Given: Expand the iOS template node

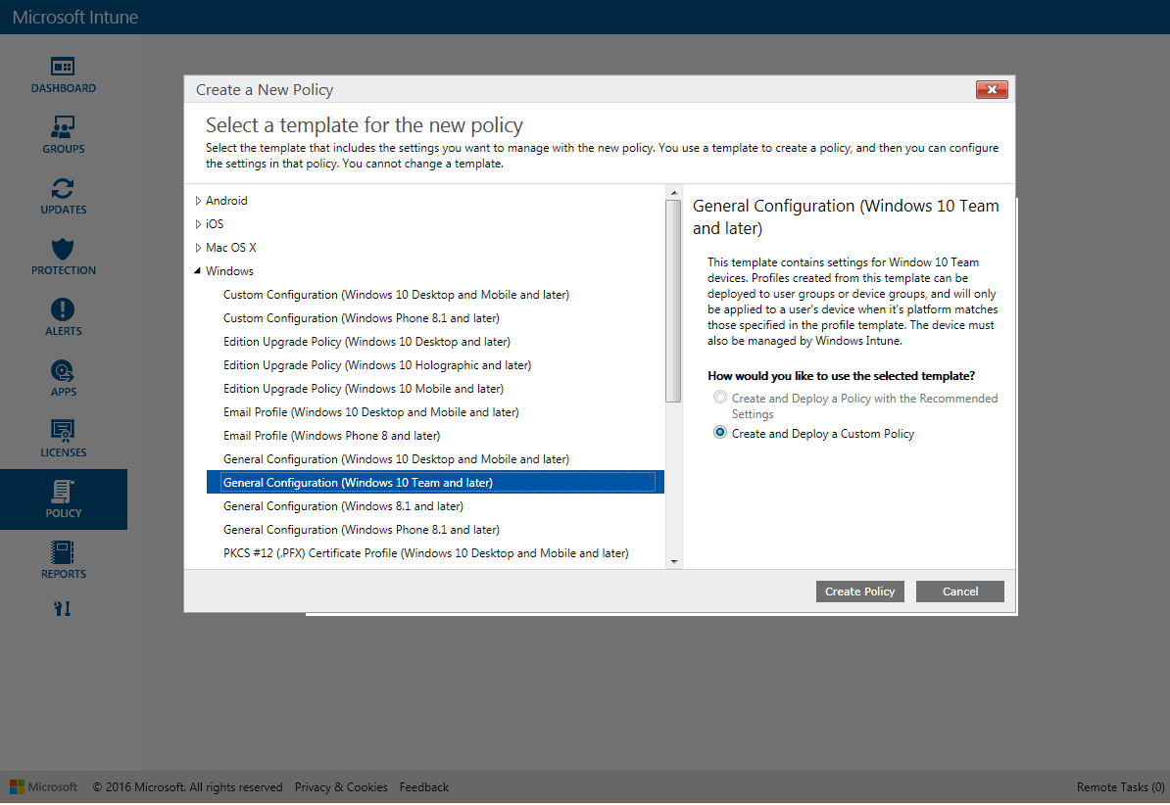Looking at the screenshot, I should click(199, 224).
